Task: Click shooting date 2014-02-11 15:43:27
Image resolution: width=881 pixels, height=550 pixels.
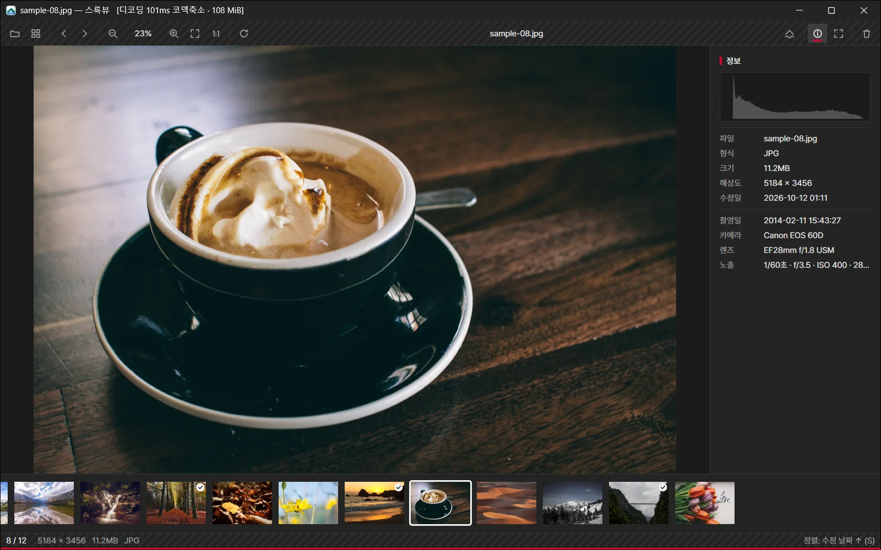Action: coord(802,221)
